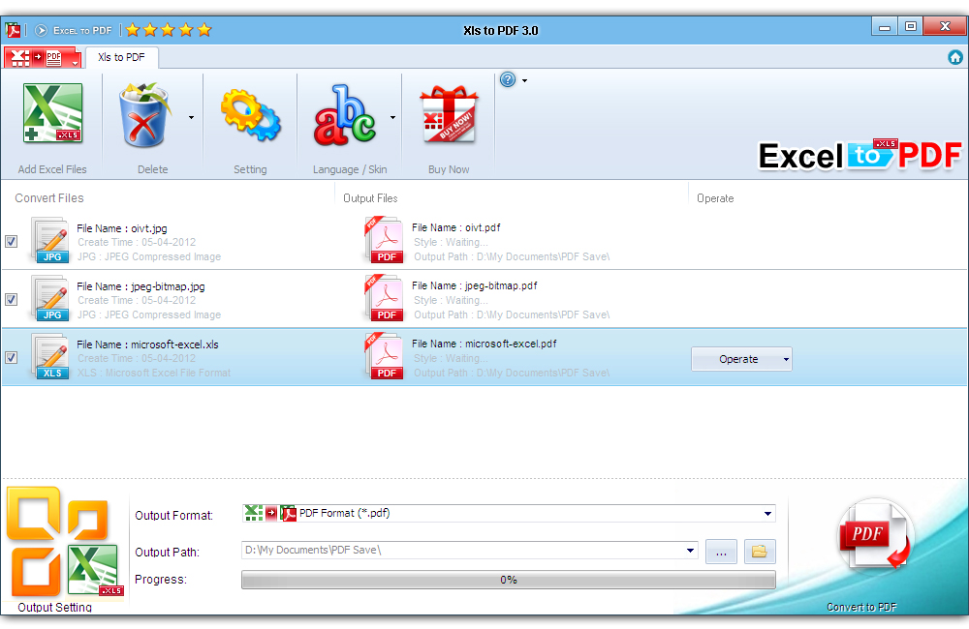The image size is (969, 629).
Task: Click the five-star rating in the title bar
Action: (169, 30)
